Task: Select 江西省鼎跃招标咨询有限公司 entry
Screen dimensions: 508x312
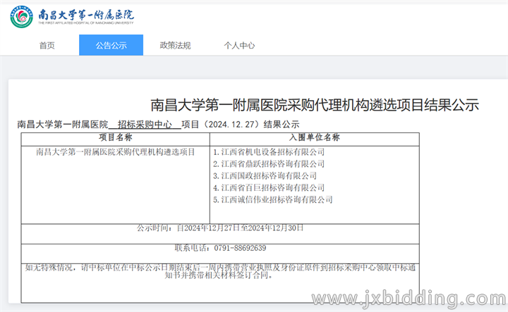Action: [269, 164]
